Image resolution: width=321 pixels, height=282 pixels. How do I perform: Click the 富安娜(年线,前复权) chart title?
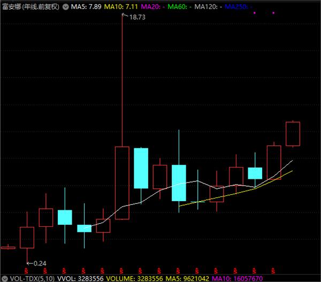[x=30, y=7]
